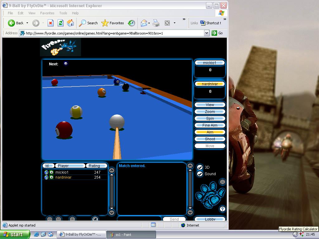Image resolution: width=319 pixels, height=239 pixels.
Task: Toggle the 3D view checkbox
Action: click(x=200, y=167)
